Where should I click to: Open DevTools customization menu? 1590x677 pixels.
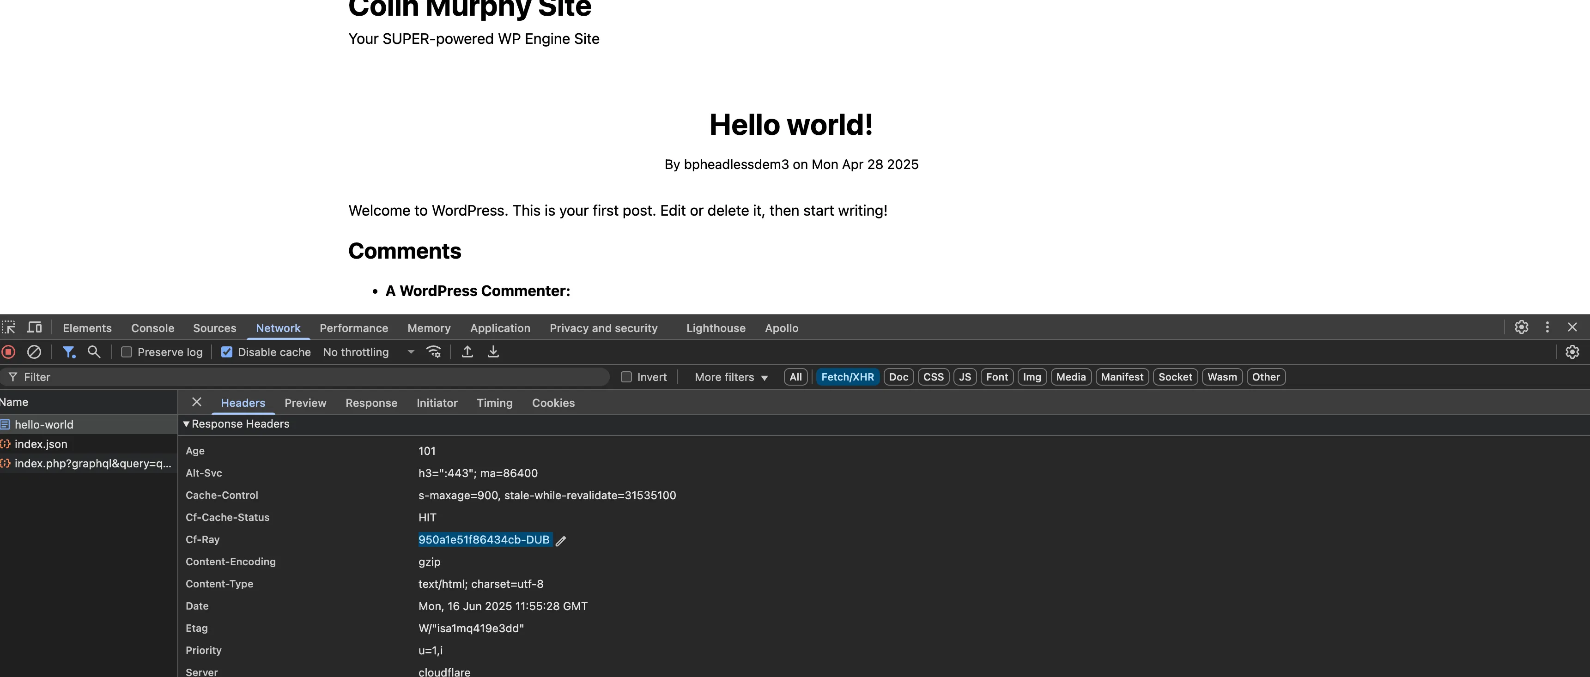pos(1548,328)
